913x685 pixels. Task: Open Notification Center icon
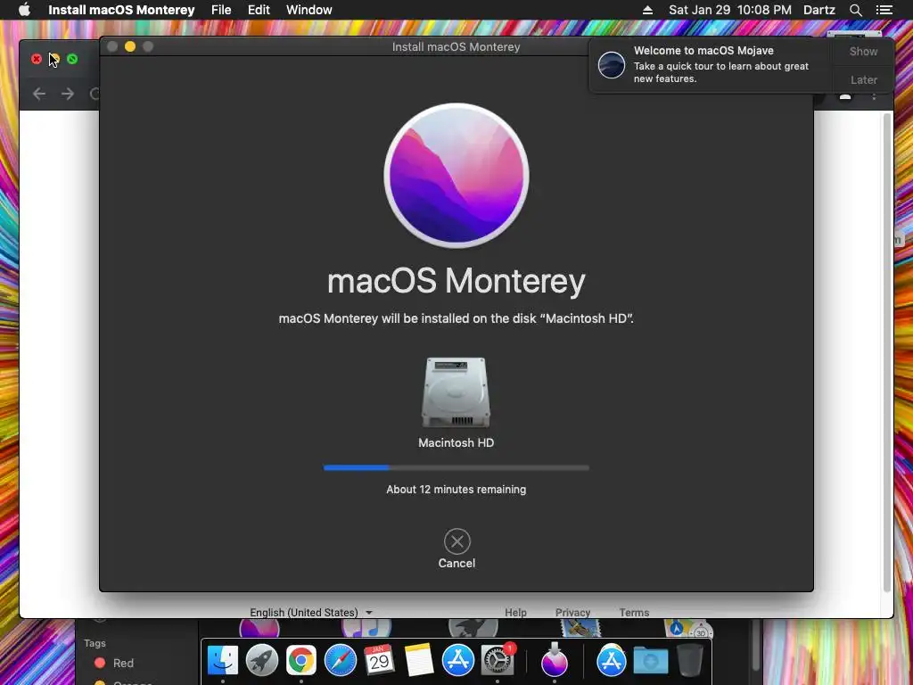tap(884, 10)
